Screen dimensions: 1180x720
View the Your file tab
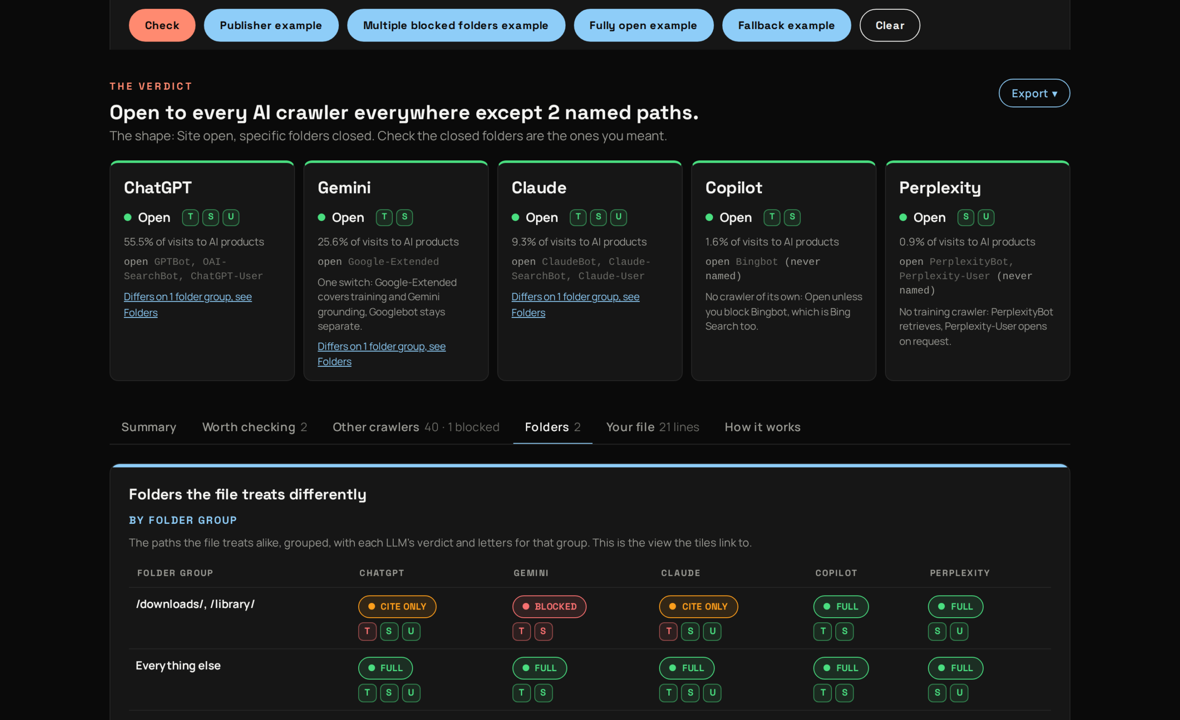pos(652,427)
